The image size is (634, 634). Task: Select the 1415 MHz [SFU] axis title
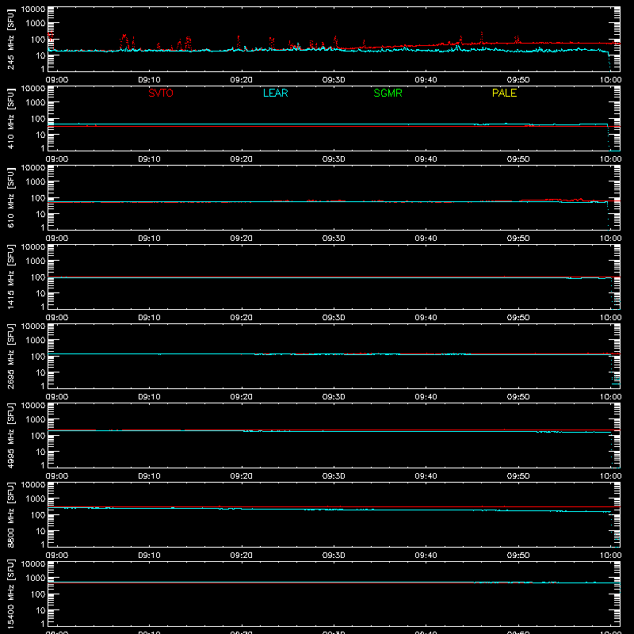point(11,277)
